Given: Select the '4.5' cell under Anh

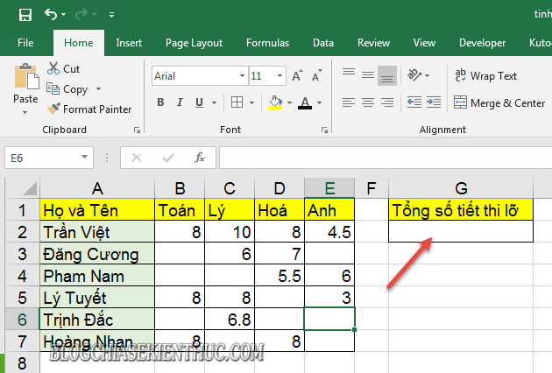Looking at the screenshot, I should tap(329, 231).
